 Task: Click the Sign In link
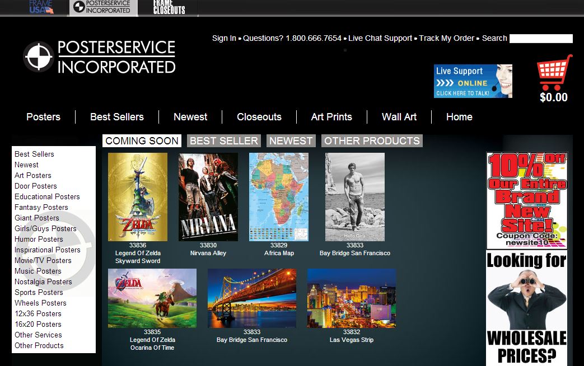point(224,39)
